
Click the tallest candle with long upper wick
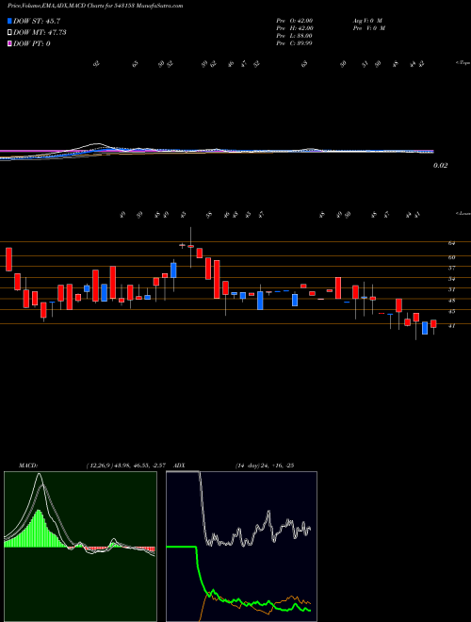[190, 246]
